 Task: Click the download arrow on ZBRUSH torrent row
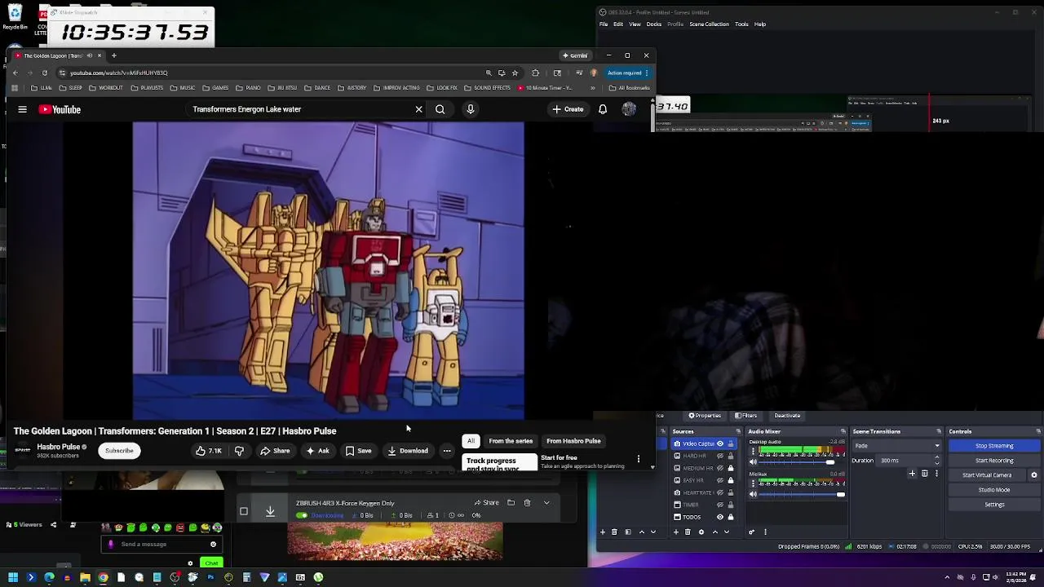[x=270, y=511]
